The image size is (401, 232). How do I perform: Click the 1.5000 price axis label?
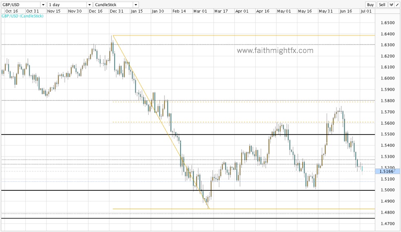(388, 190)
